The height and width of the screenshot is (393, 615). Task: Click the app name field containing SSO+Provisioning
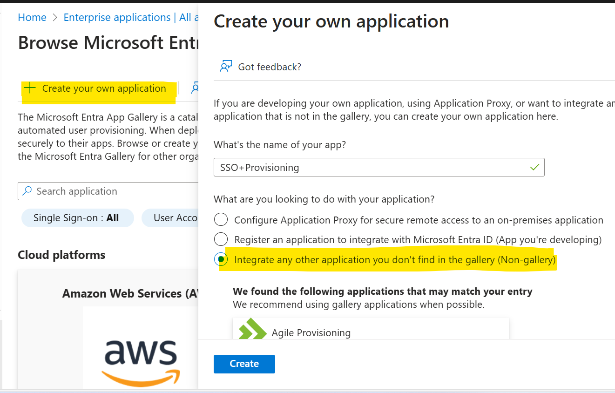(x=379, y=167)
